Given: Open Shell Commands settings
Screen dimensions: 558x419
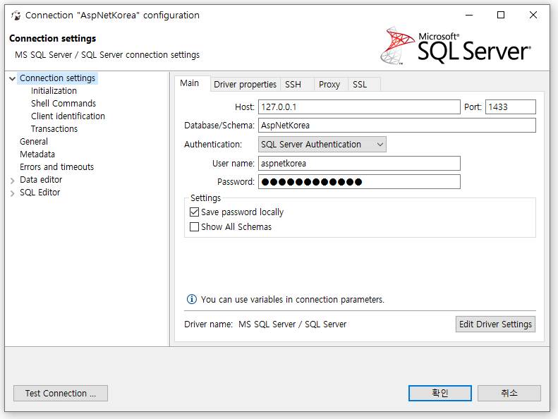Looking at the screenshot, I should [63, 104].
